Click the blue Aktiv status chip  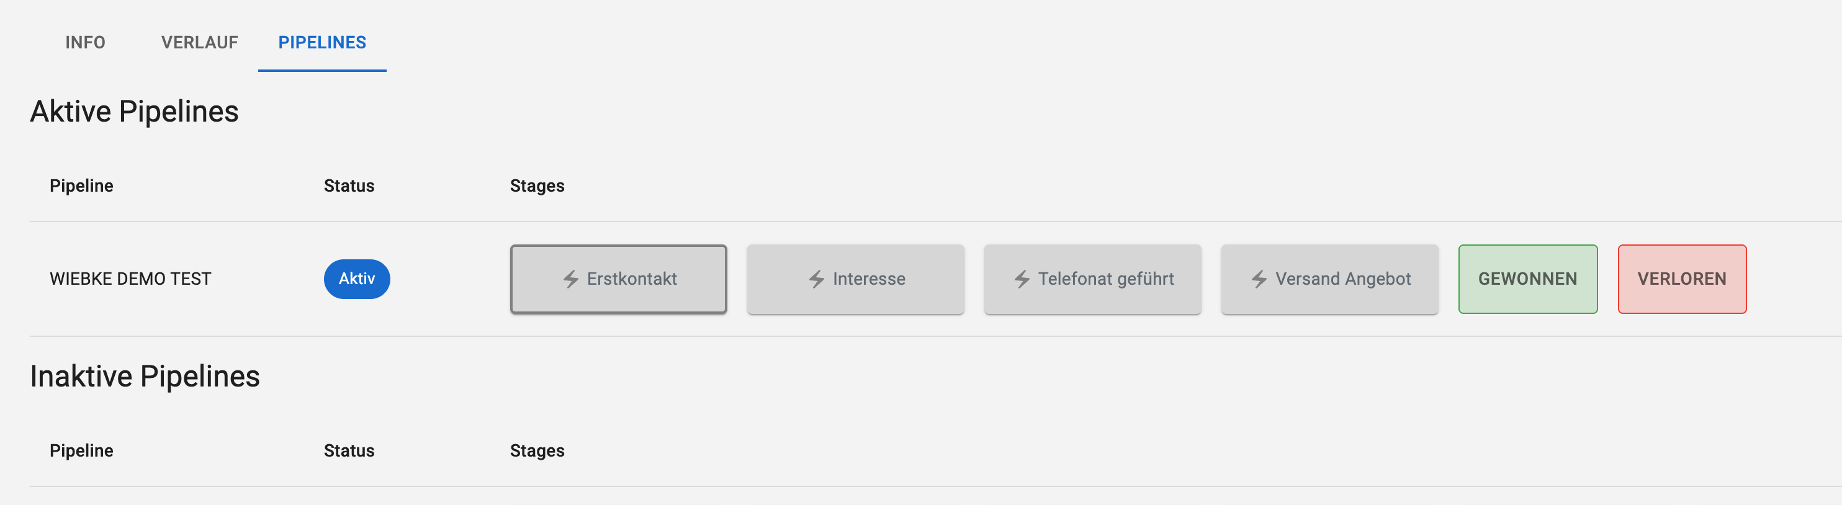tap(357, 279)
